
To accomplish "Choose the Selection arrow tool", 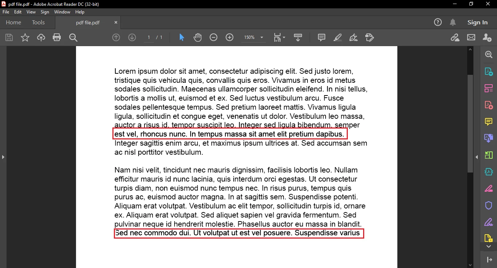I will point(182,37).
